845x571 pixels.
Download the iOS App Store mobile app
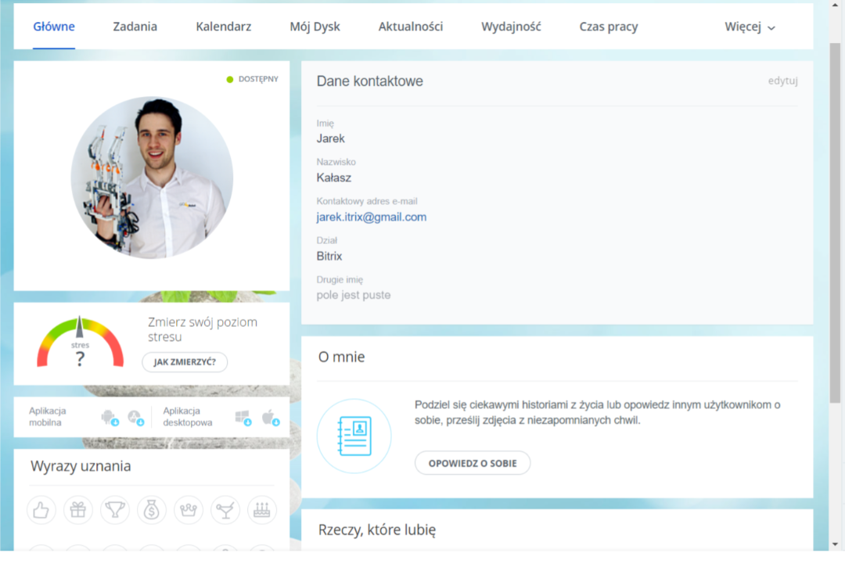(135, 418)
